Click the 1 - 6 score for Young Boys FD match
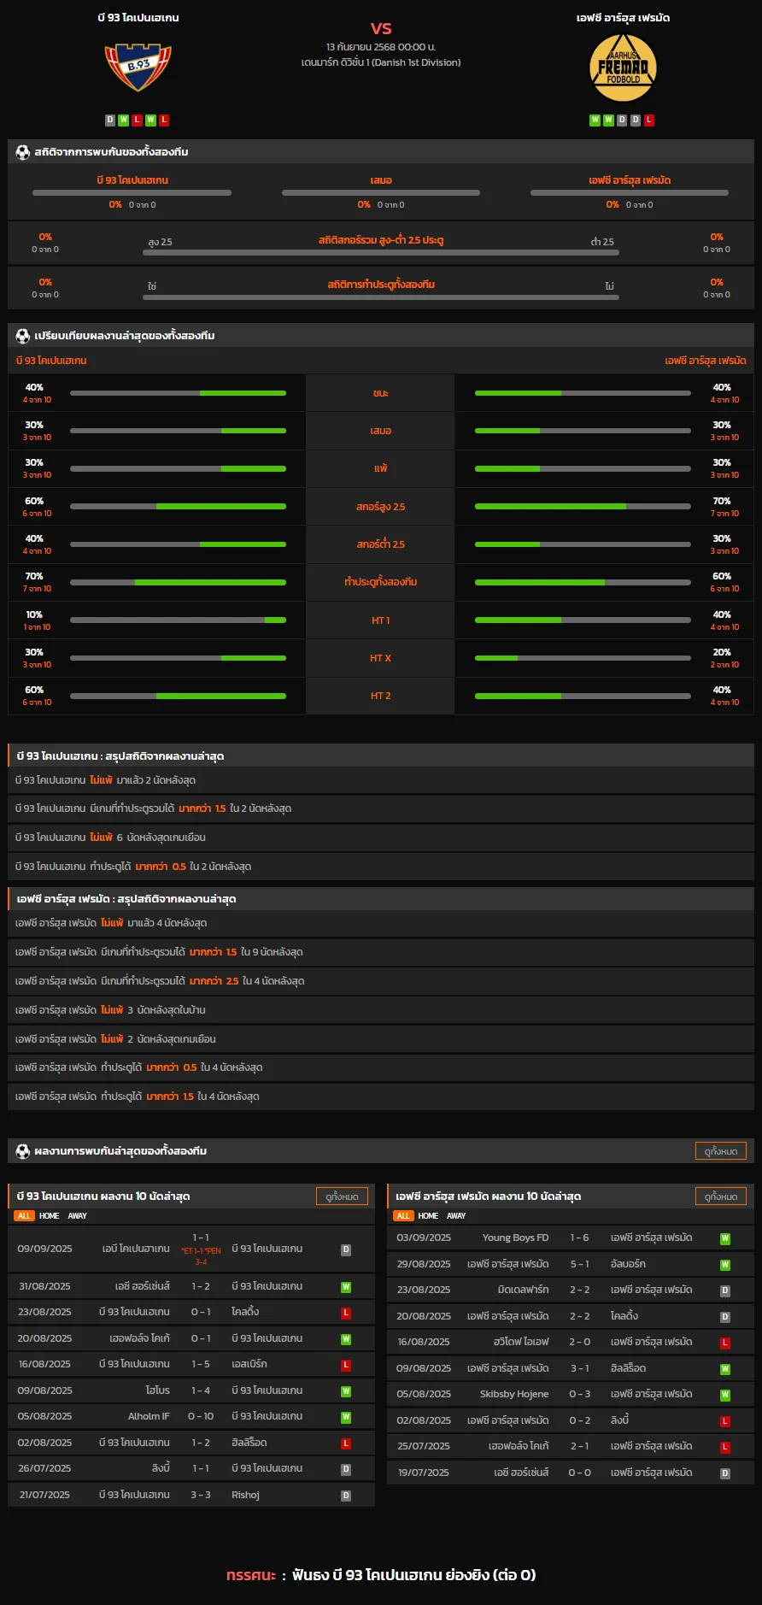The image size is (762, 1605). click(580, 1238)
